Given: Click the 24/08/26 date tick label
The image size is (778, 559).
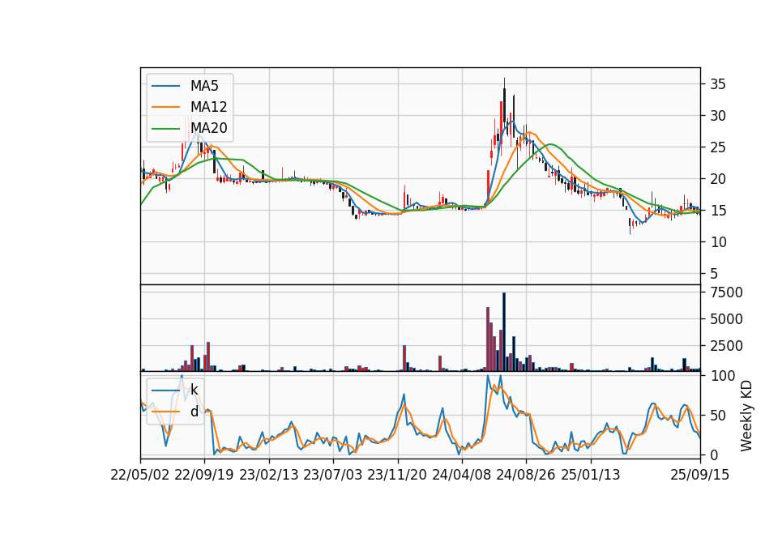Looking at the screenshot, I should (x=526, y=475).
